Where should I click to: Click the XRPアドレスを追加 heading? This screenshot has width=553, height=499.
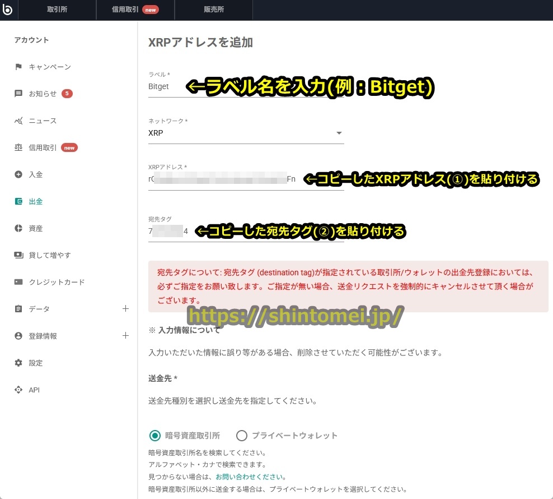pyautogui.click(x=201, y=43)
